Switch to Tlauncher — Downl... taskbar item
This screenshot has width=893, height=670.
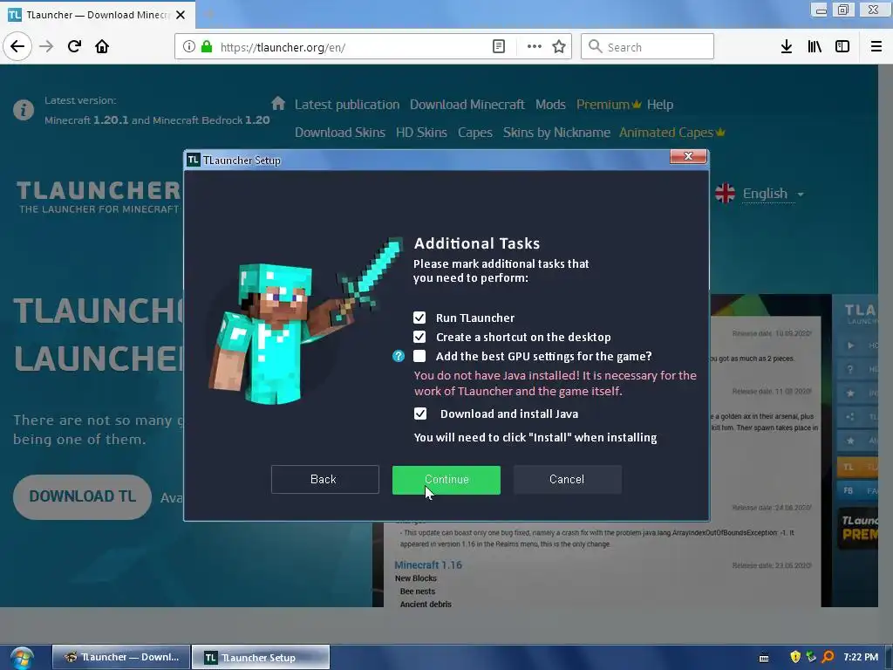click(120, 658)
